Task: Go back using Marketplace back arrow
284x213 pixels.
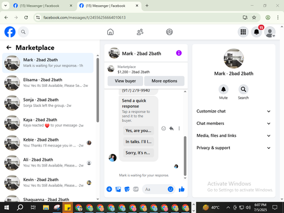Action: point(9,47)
